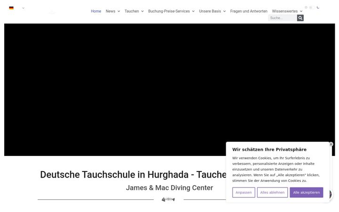Expand Buchung-Preise-Services submenu chevron
The height and width of the screenshot is (212, 339).
(193, 11)
